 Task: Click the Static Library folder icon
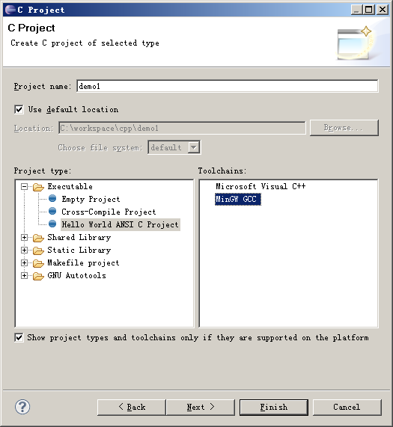point(38,251)
